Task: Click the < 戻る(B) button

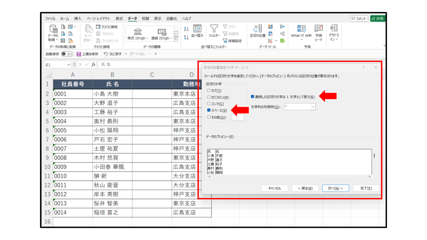Action: point(305,188)
